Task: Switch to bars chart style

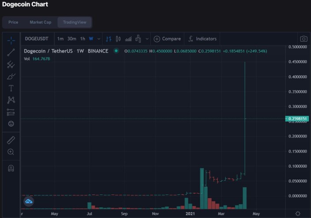Action: (x=109, y=39)
